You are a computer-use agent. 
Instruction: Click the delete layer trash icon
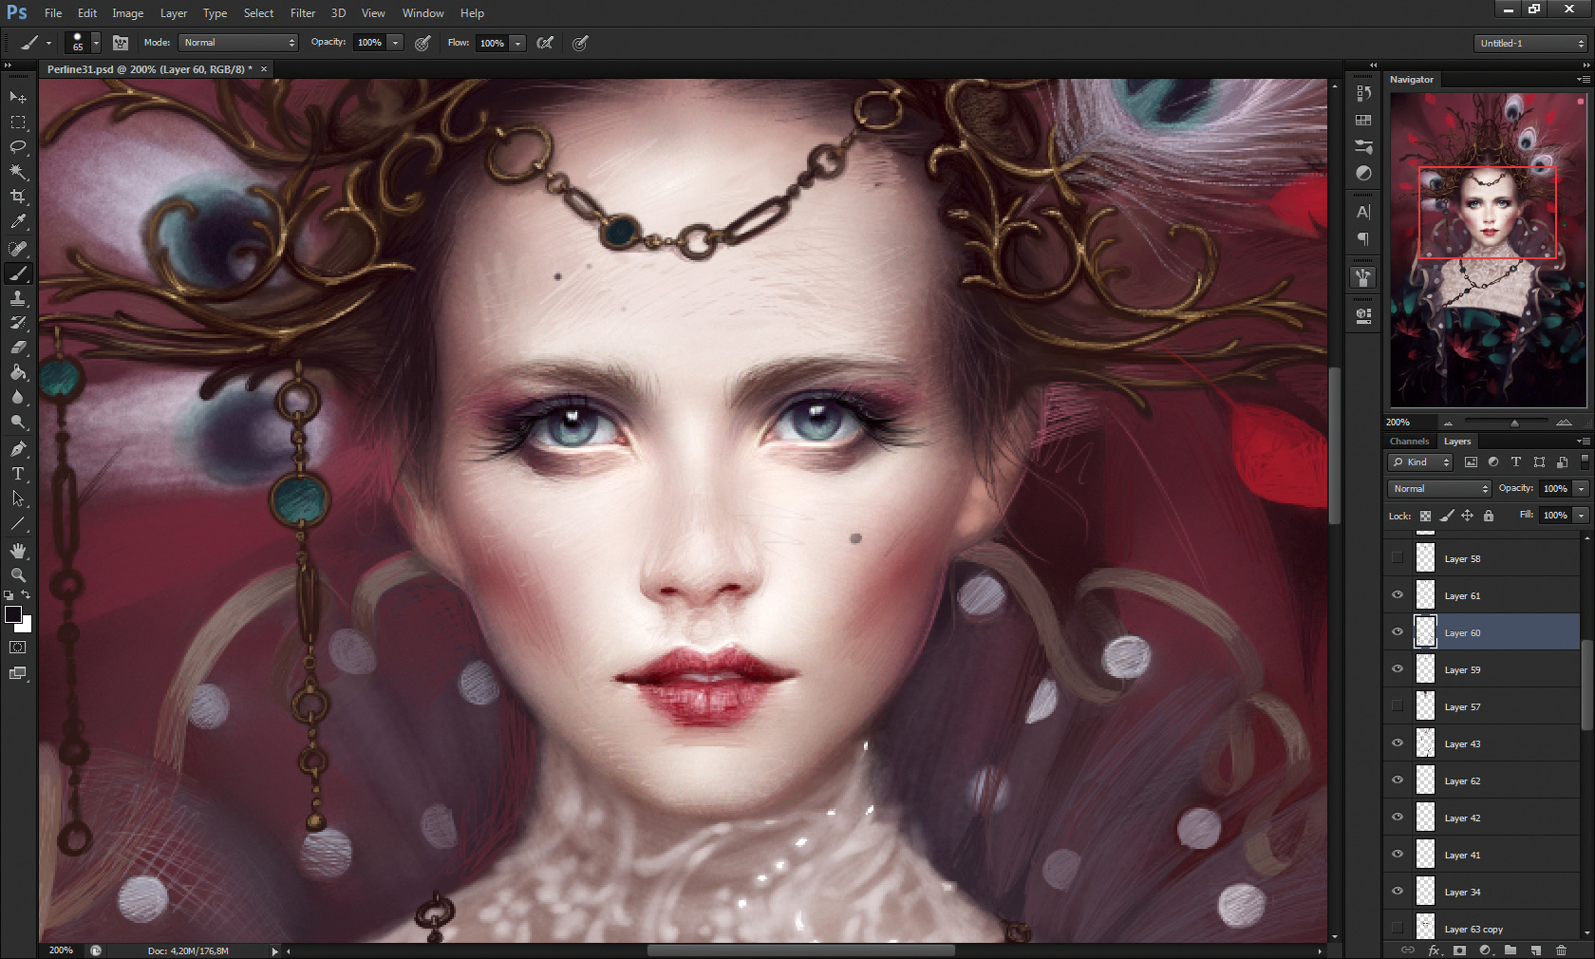[1561, 950]
